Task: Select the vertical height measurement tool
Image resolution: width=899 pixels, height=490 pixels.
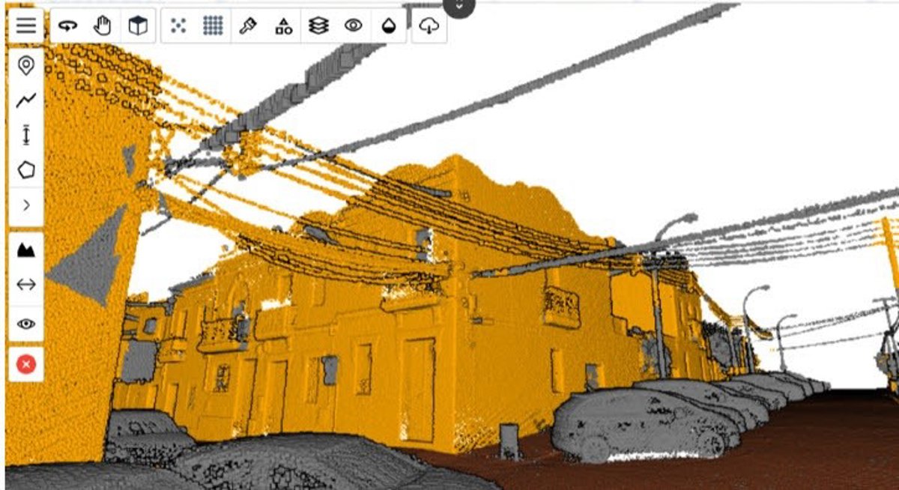Action: (x=26, y=135)
